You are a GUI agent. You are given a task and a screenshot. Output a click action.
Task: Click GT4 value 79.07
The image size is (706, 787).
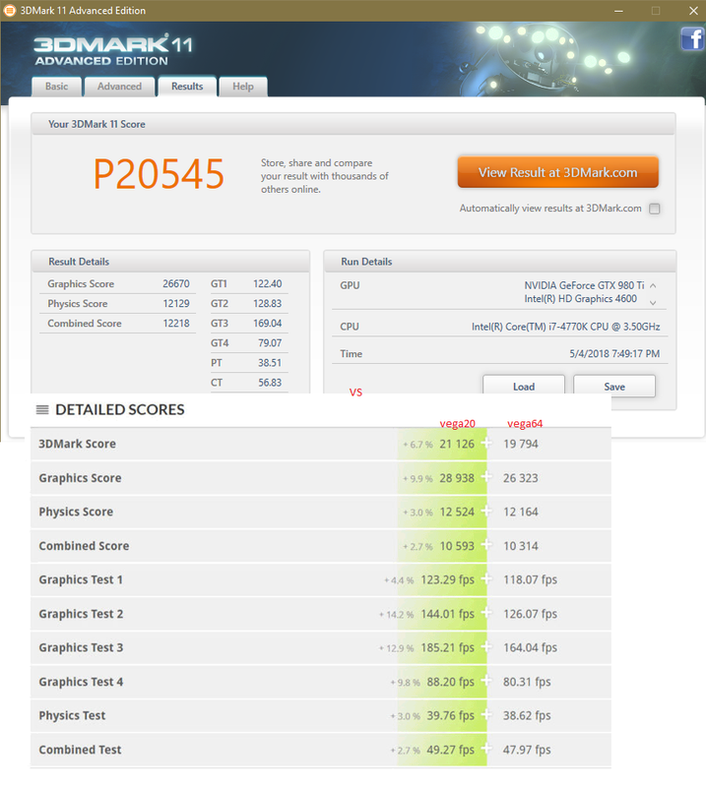(x=270, y=342)
